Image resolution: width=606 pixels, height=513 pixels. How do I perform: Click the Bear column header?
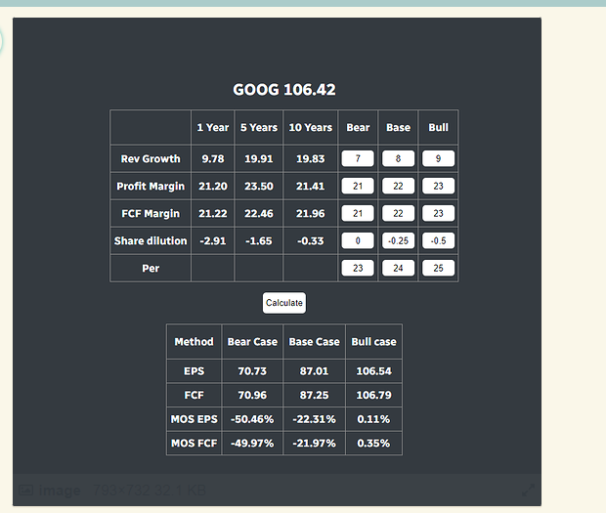point(358,127)
